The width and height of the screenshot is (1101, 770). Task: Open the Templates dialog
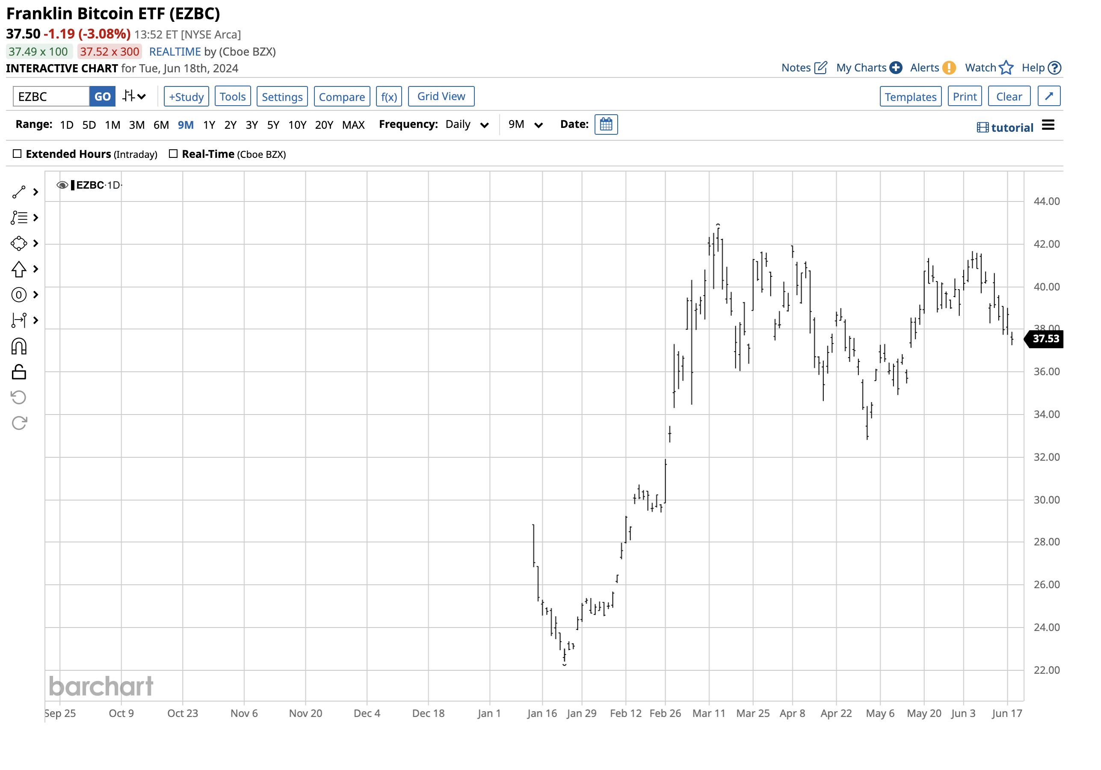point(910,96)
